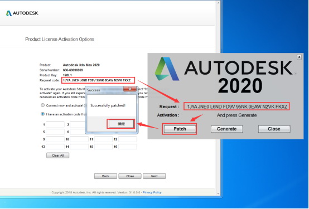Click activation code box 12
This screenshot has height=209, width=309.
pyautogui.click(x=128, y=139)
